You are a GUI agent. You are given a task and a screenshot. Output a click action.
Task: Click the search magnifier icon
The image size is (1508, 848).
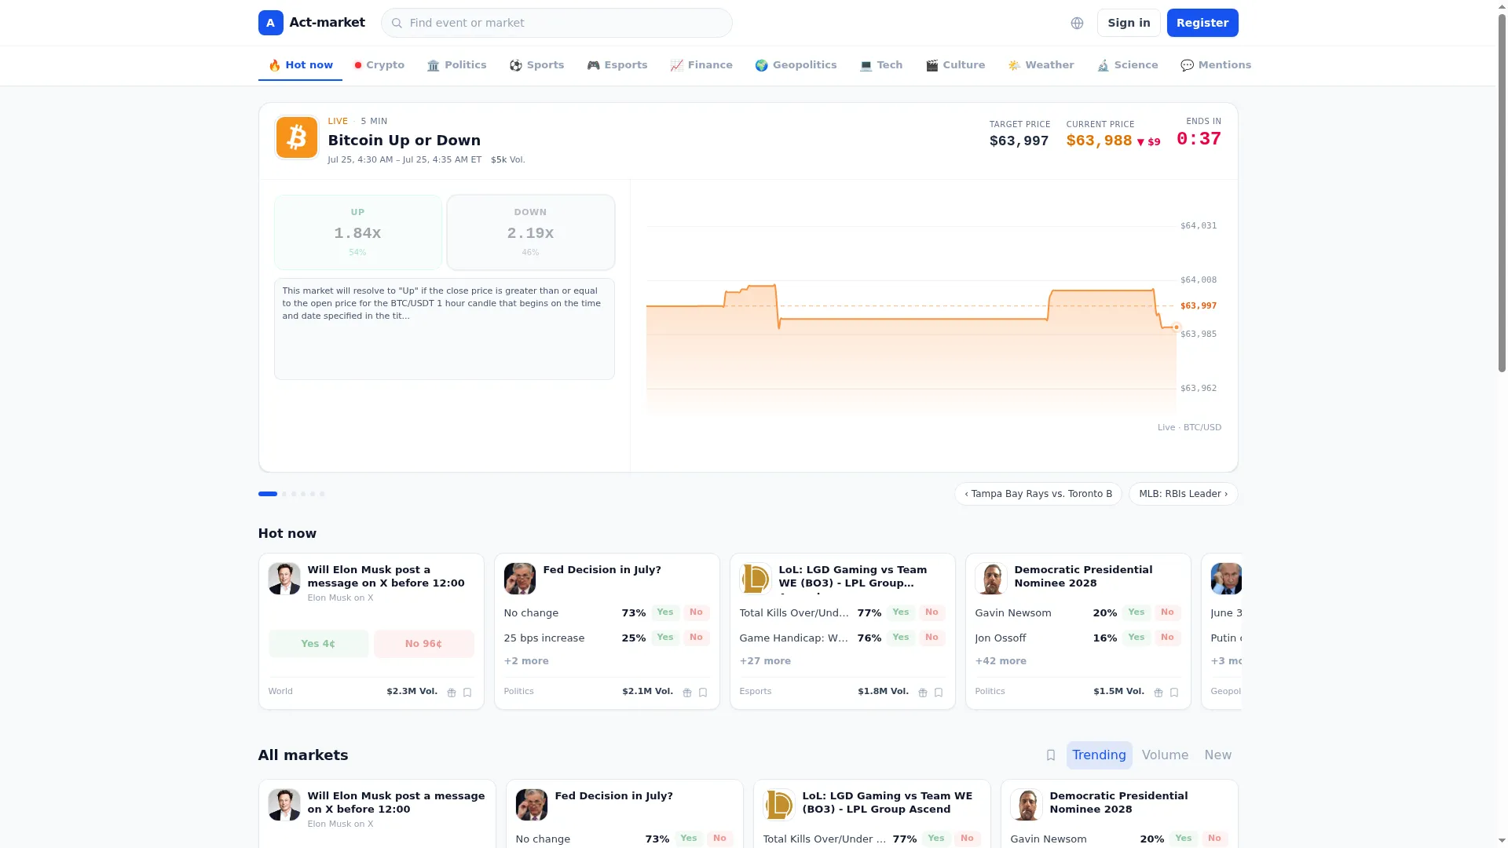point(397,23)
